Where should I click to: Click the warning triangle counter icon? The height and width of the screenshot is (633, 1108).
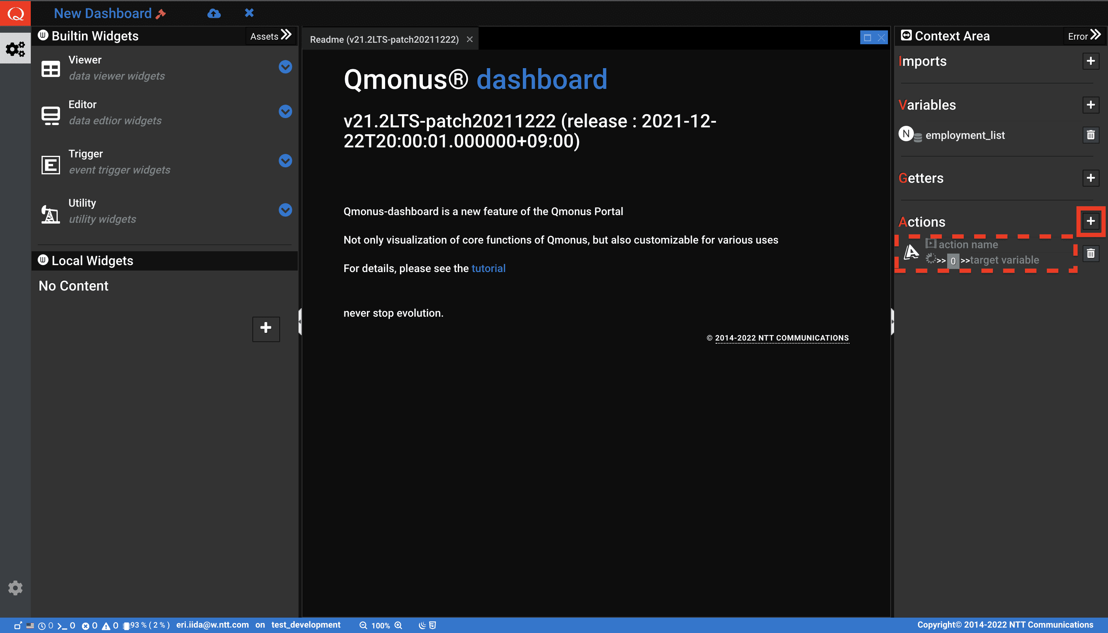(106, 626)
